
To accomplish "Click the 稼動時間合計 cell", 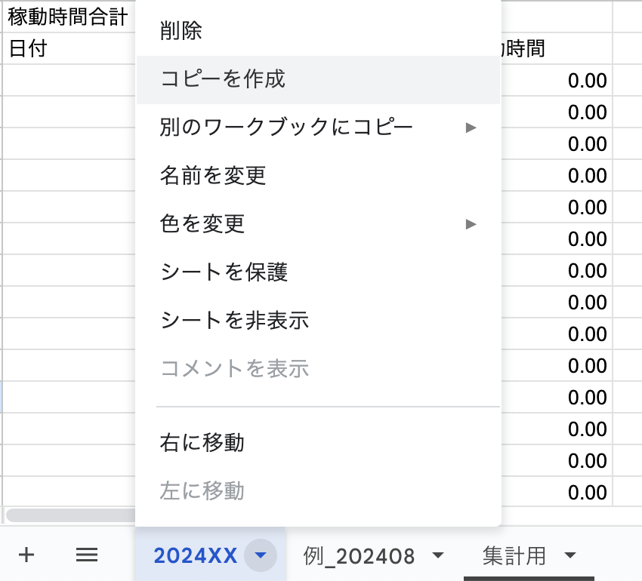I will pyautogui.click(x=68, y=17).
